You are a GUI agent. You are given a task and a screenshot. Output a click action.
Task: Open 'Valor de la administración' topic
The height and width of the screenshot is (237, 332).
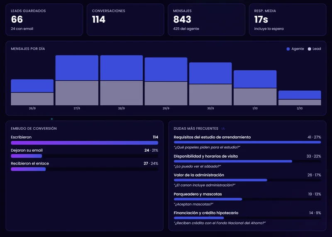199,175
